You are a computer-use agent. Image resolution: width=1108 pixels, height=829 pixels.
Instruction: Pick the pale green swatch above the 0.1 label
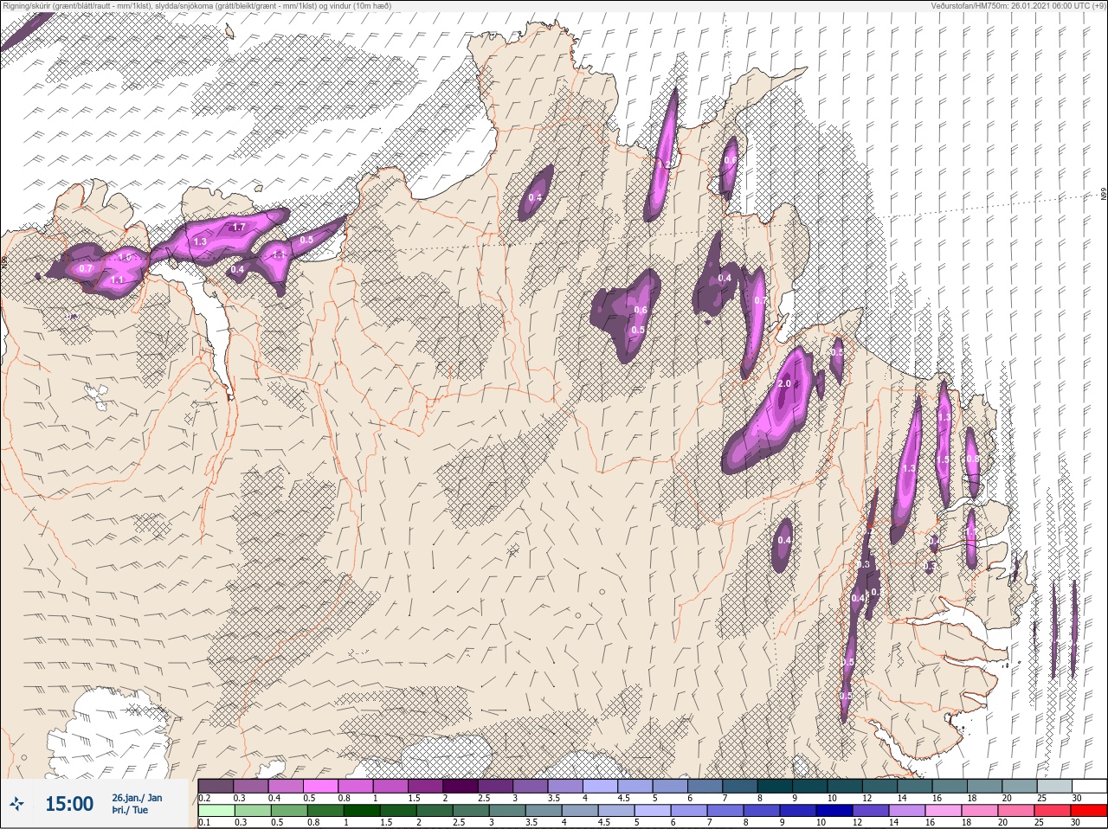(216, 810)
